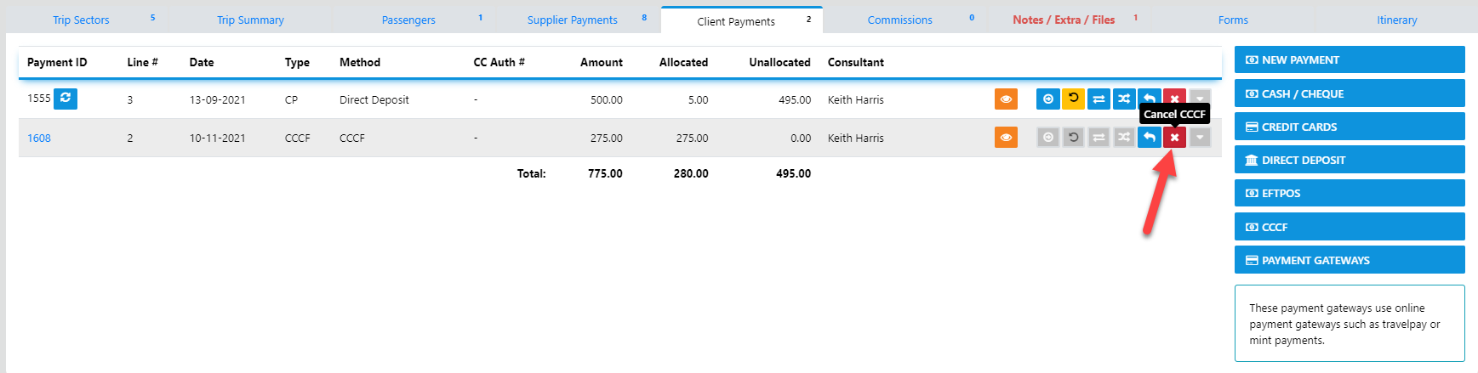View payment 1608 with the orange eye icon
Image resolution: width=1478 pixels, height=373 pixels.
click(x=1006, y=137)
